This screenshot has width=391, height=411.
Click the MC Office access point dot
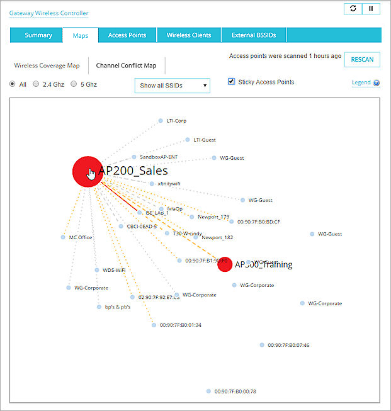tap(63, 237)
